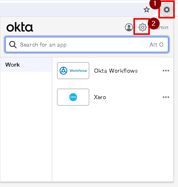Select the Work tab in the sidebar
This screenshot has width=178, height=187.
(26, 65)
